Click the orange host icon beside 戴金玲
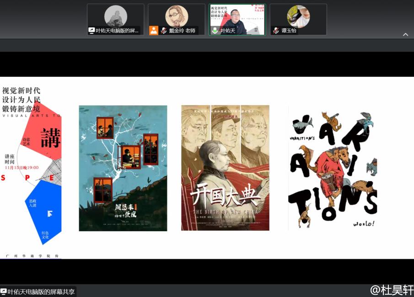The height and width of the screenshot is (297, 414). 154,31
